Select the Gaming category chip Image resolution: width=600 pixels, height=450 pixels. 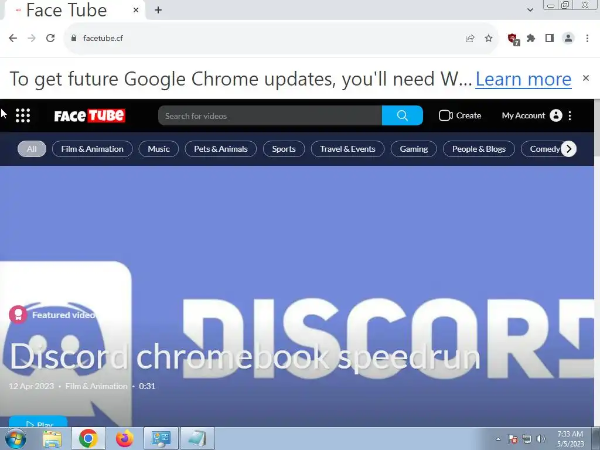click(414, 149)
